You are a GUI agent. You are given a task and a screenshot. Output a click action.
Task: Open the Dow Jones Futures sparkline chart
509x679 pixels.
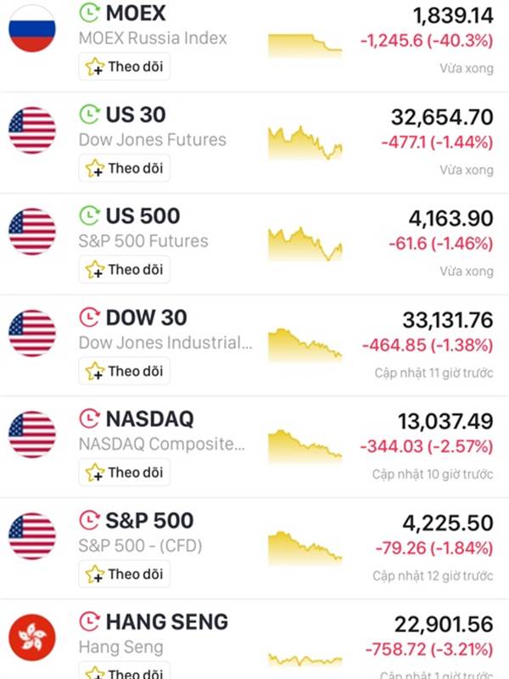305,143
